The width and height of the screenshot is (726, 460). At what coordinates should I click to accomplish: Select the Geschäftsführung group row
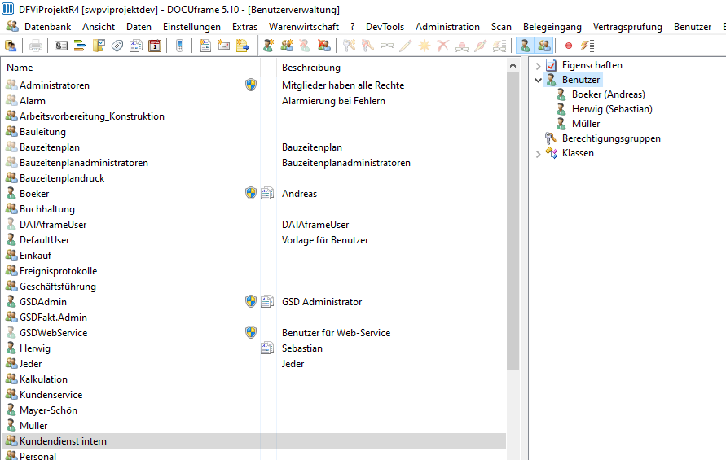[253, 286]
